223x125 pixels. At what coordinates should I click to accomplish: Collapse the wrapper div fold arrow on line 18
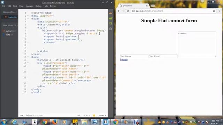pyautogui.click(x=28, y=63)
